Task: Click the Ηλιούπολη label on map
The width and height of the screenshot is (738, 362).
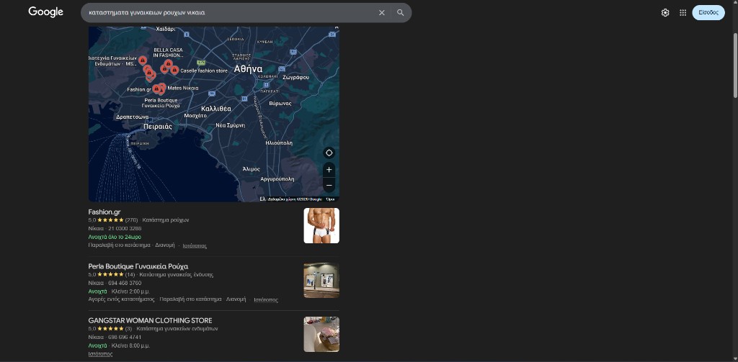Action: tap(279, 142)
